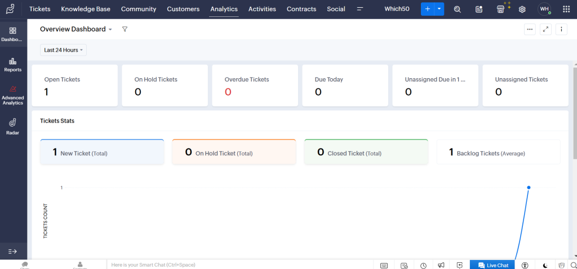Open the Last 24 Hours dropdown
The height and width of the screenshot is (269, 577).
63,50
